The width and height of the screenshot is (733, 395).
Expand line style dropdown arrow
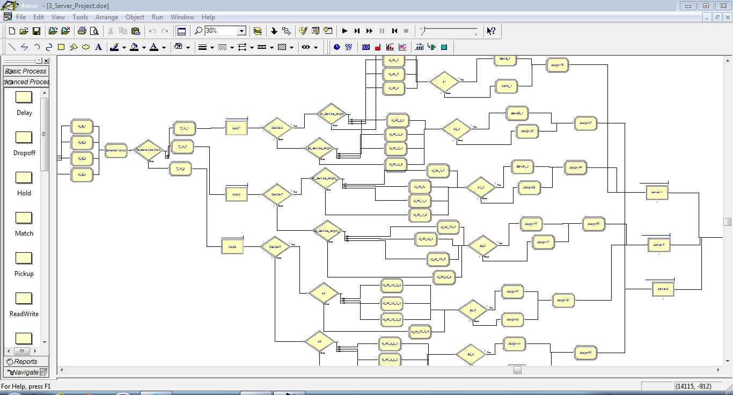(x=232, y=47)
